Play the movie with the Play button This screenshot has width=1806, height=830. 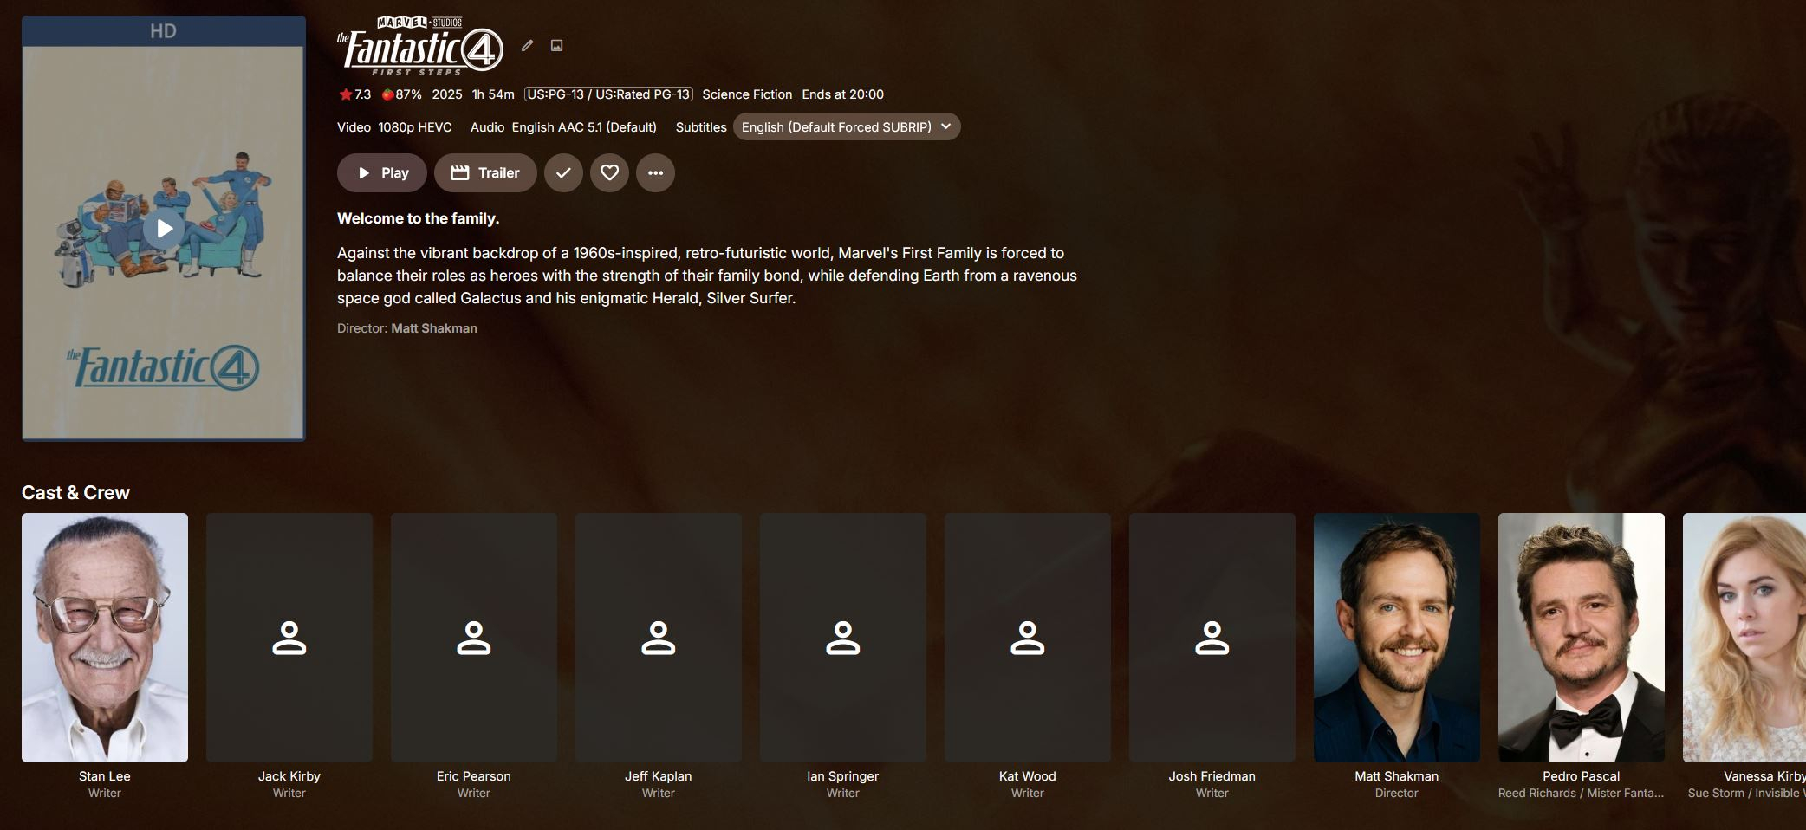[382, 172]
